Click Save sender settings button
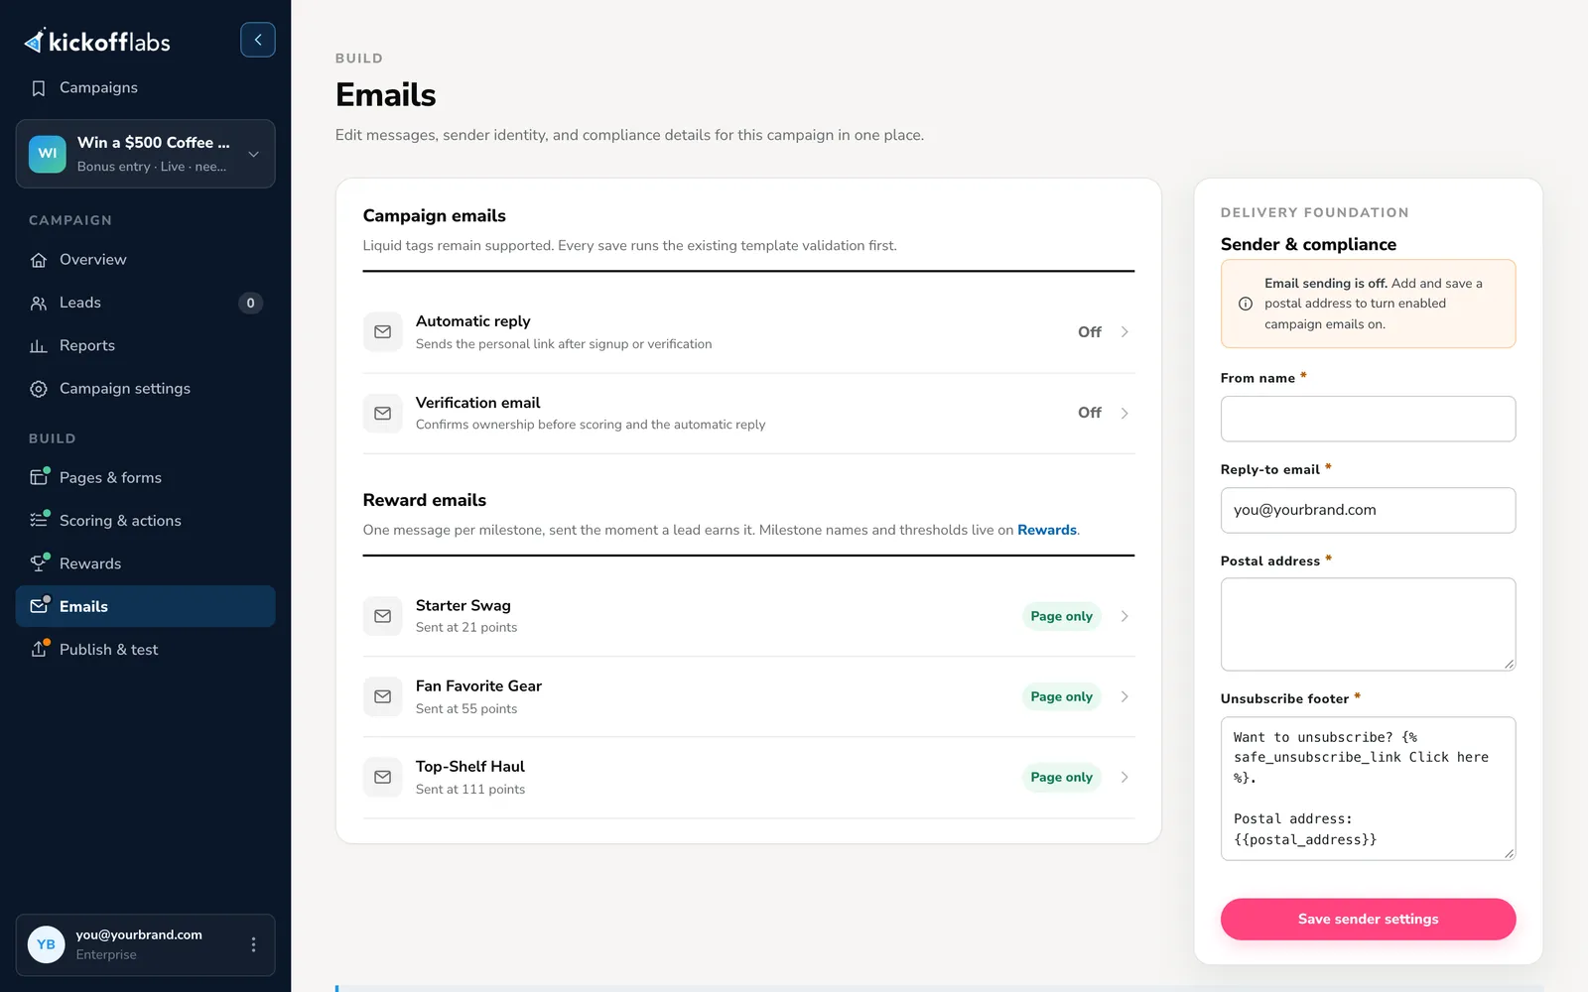The image size is (1588, 992). pyautogui.click(x=1368, y=919)
